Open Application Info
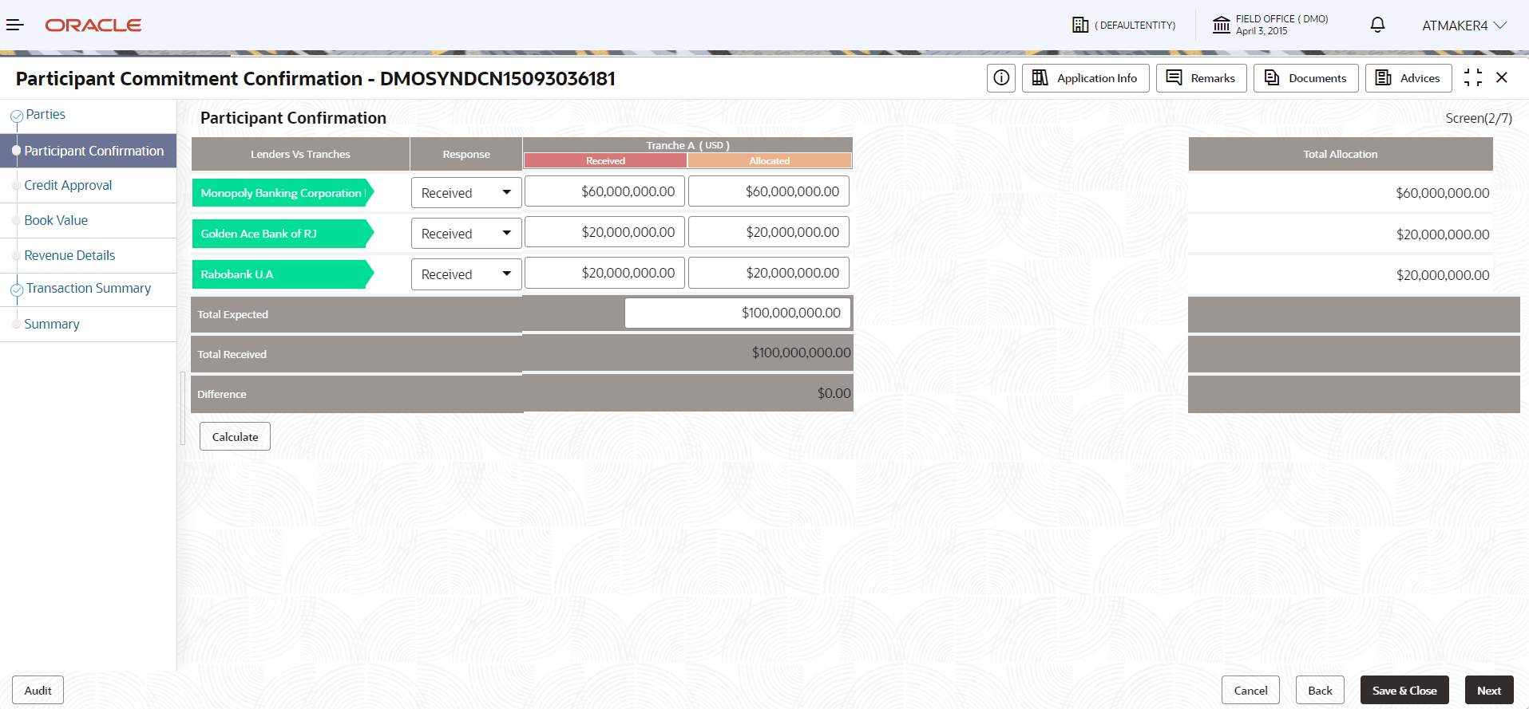Screen dimensions: 1529x709 1085,78
